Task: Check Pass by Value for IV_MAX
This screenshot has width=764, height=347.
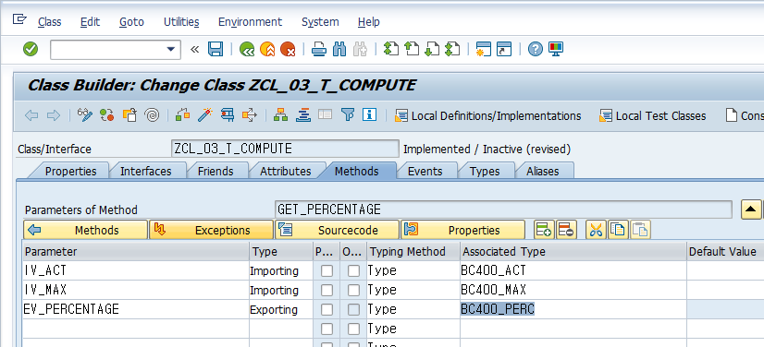Action: (x=327, y=290)
